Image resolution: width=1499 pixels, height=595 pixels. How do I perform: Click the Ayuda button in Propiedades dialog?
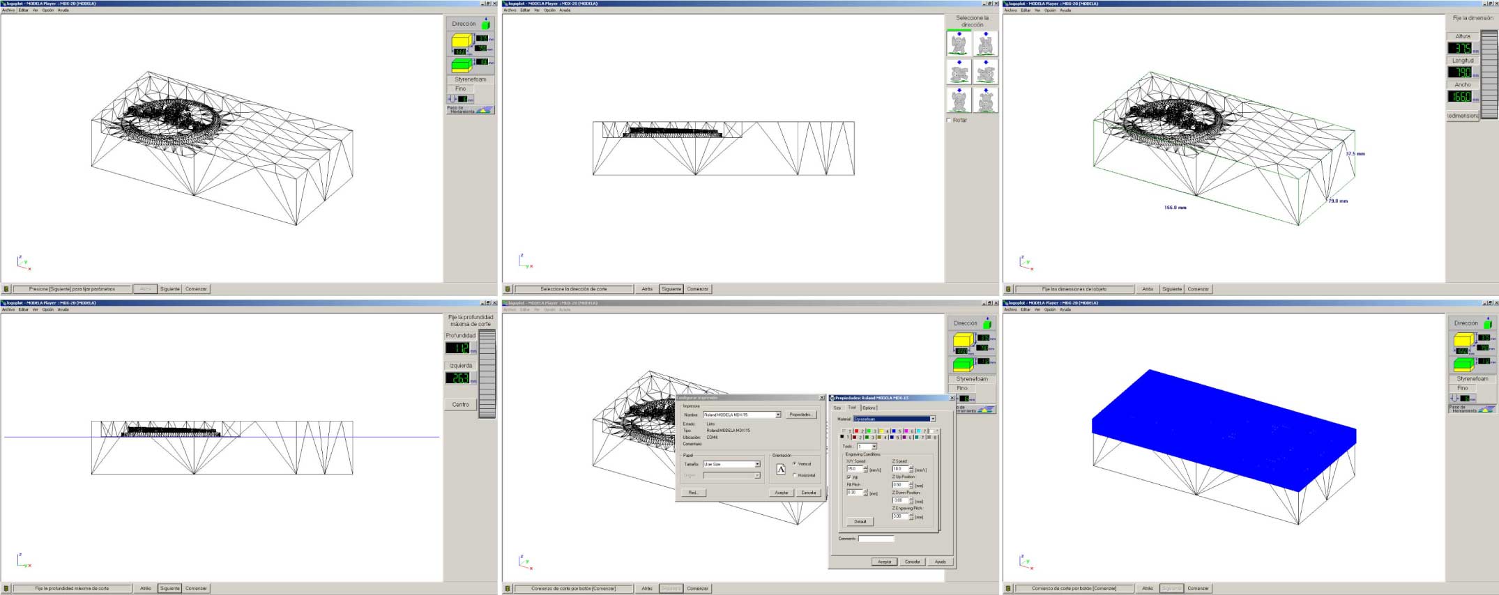tap(941, 562)
